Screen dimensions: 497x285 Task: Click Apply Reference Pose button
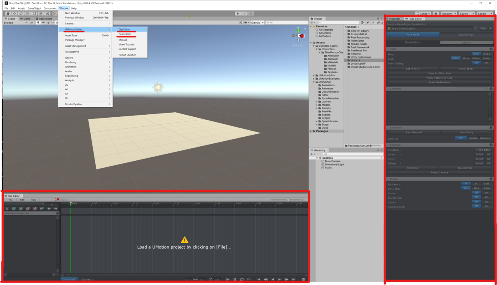click(x=439, y=78)
